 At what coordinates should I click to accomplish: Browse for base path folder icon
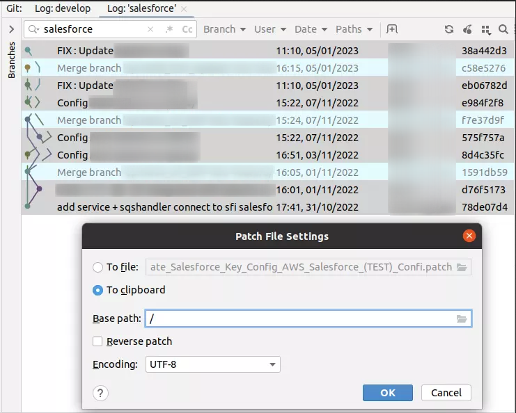[x=462, y=318]
